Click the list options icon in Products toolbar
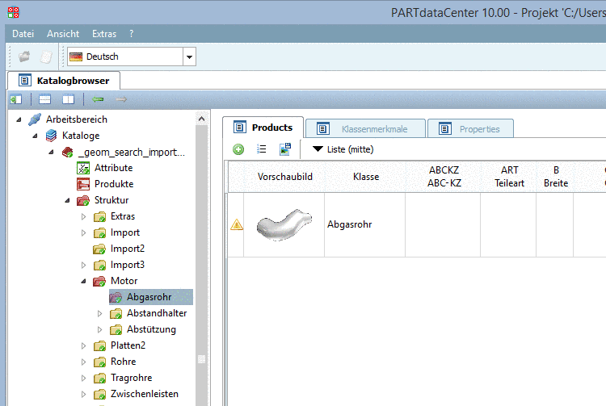 point(262,149)
